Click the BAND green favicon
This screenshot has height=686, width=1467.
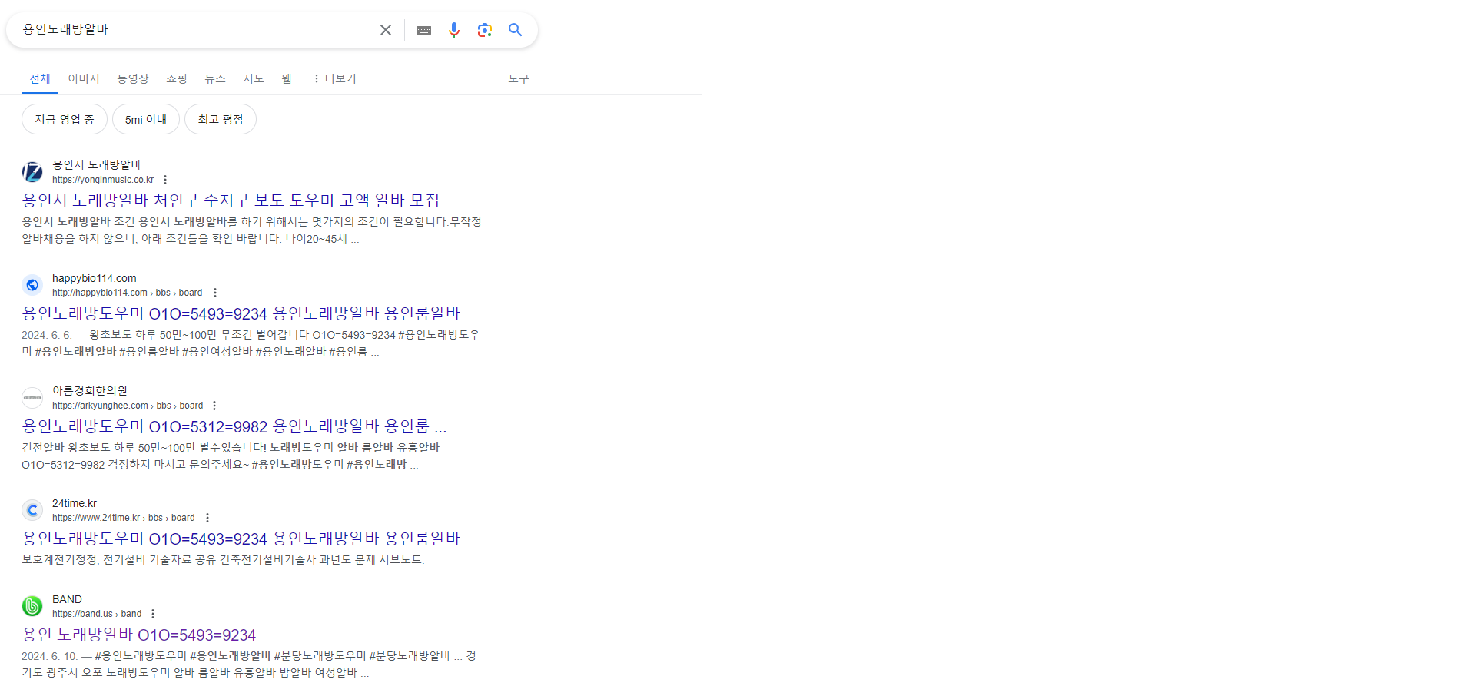32,606
